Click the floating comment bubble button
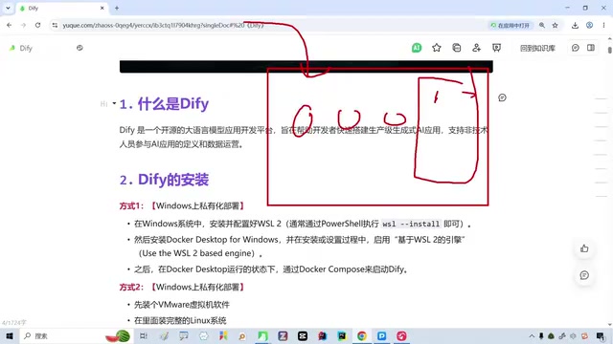The image size is (613, 344). (x=584, y=275)
